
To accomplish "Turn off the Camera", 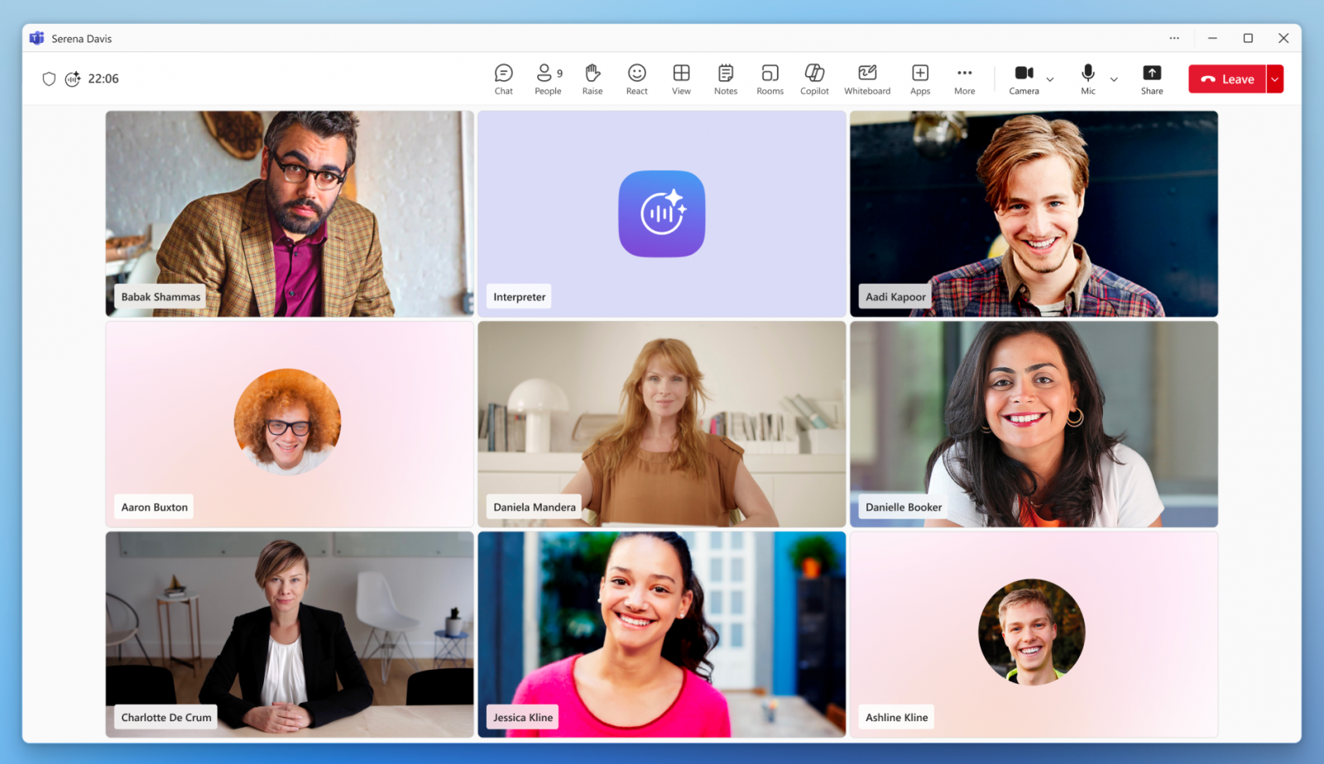I will (1024, 79).
